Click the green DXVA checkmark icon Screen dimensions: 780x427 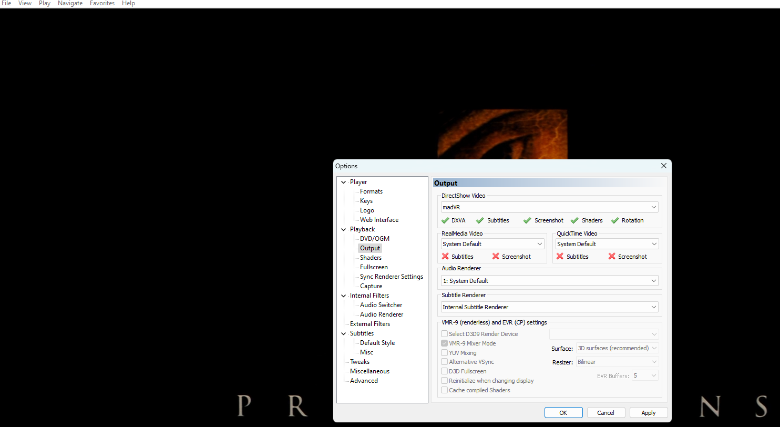tap(445, 220)
